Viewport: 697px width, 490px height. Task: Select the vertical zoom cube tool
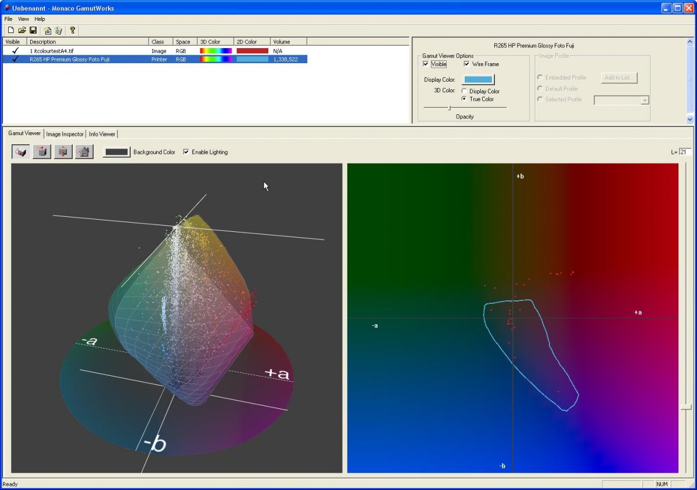coord(63,152)
